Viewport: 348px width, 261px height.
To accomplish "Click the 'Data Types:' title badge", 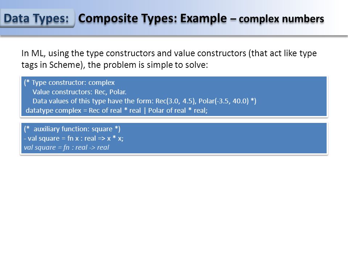I will click(x=37, y=18).
